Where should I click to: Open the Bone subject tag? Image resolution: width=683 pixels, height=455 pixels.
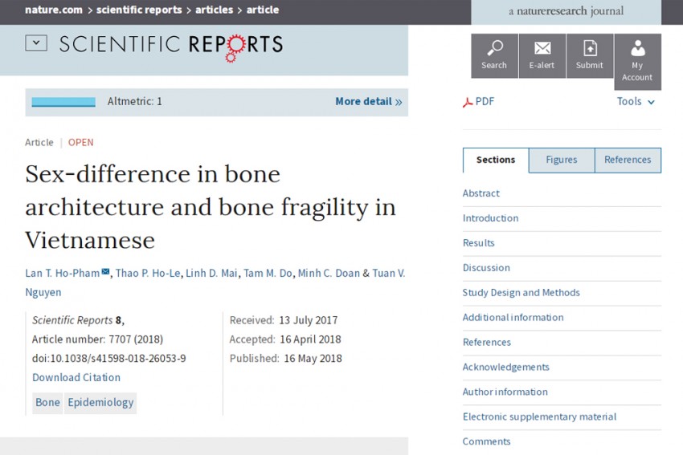tap(47, 402)
